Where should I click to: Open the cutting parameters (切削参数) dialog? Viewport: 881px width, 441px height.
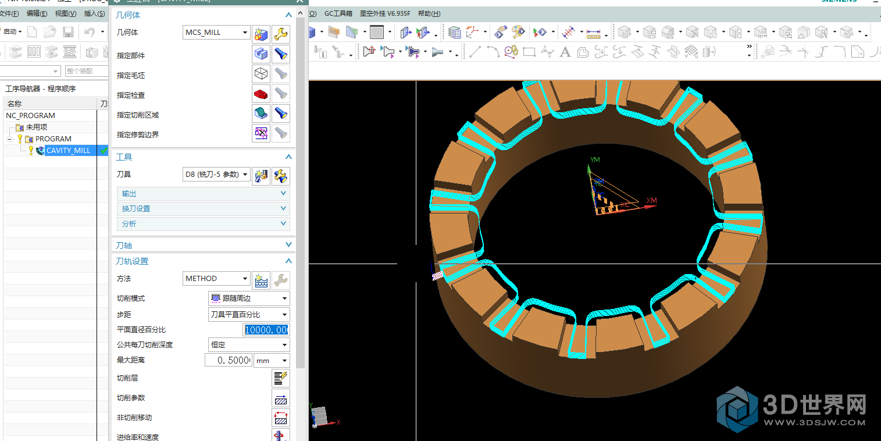[x=281, y=399]
